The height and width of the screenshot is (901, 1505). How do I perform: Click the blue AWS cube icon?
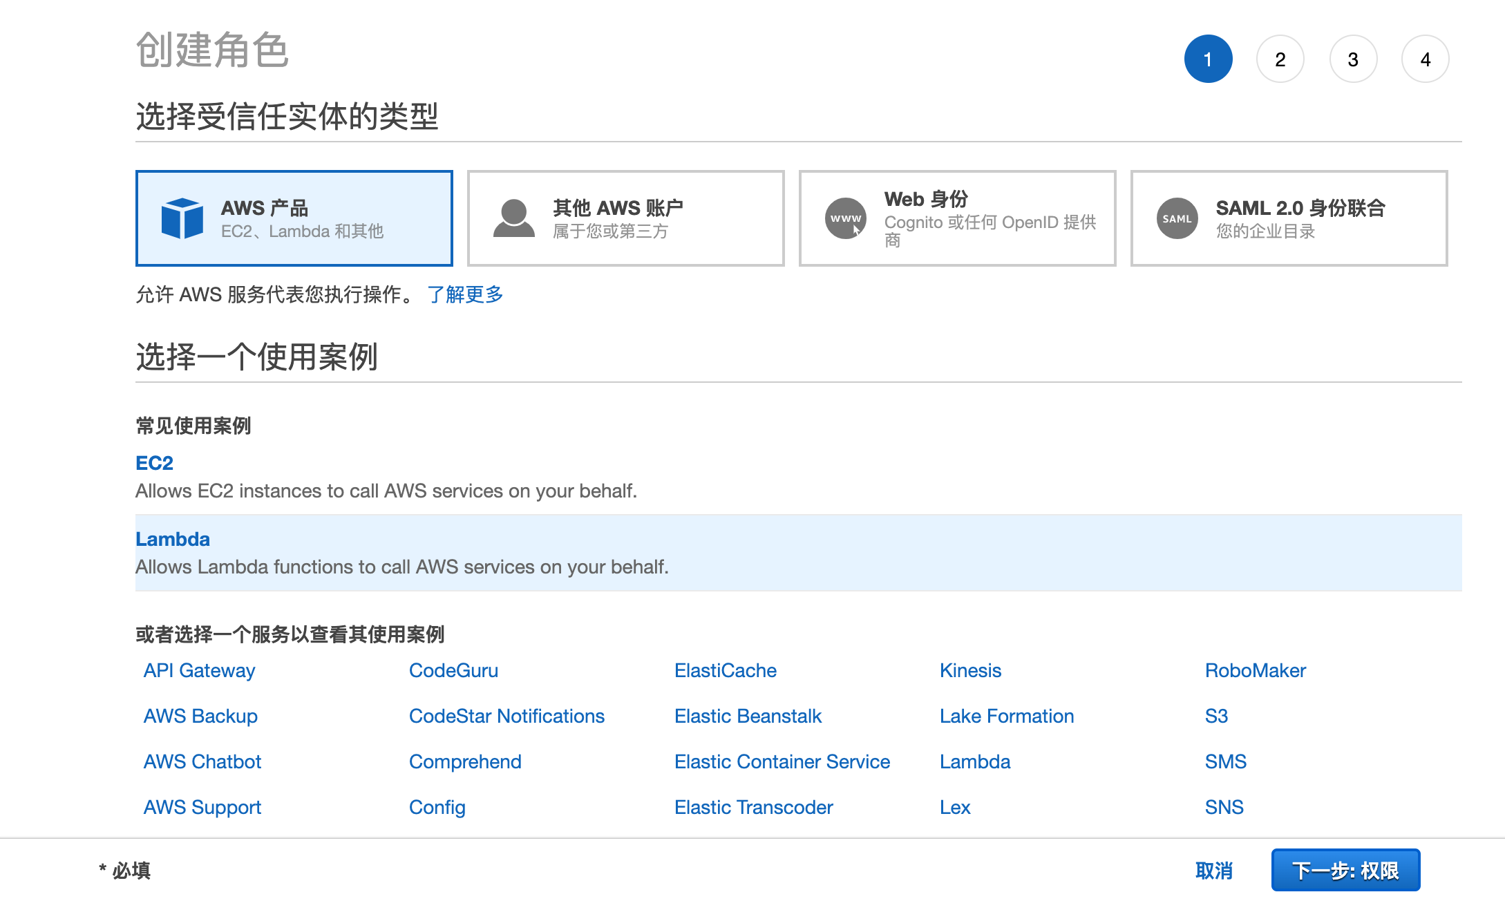click(x=182, y=218)
